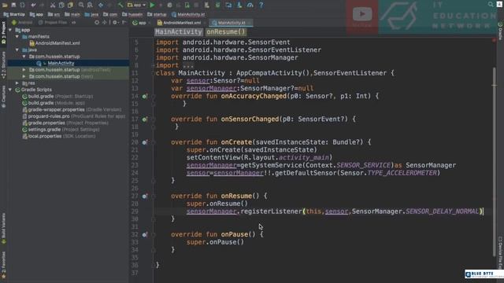Open local.properties file
This screenshot has height=283, width=504.
click(59, 136)
